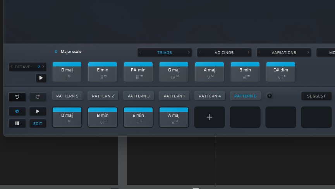Toggle the loop playback icon

17,111
